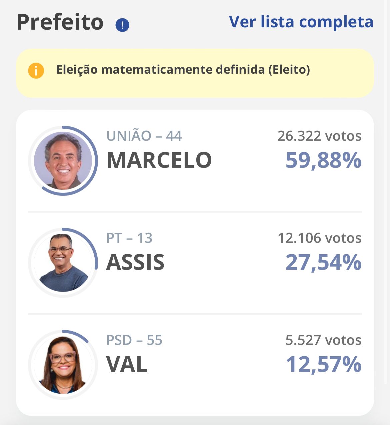Viewport: 390px width, 425px height.
Task: Select the VAL candidate name
Action: pos(127,364)
